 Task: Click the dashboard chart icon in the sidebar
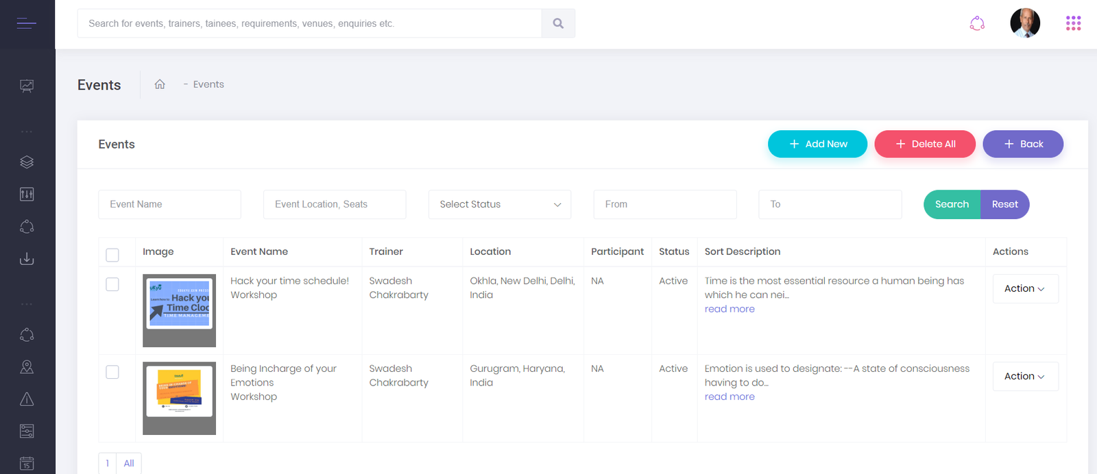point(27,86)
